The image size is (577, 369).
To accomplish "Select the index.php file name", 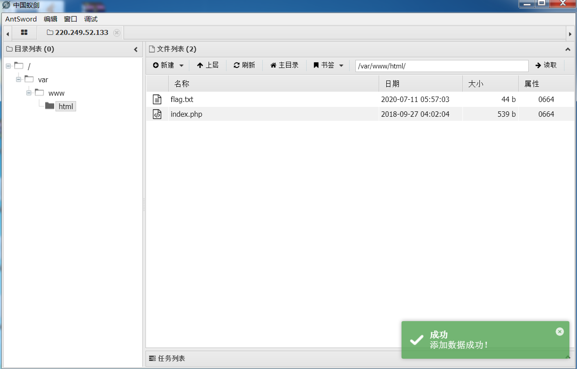I will pos(186,114).
